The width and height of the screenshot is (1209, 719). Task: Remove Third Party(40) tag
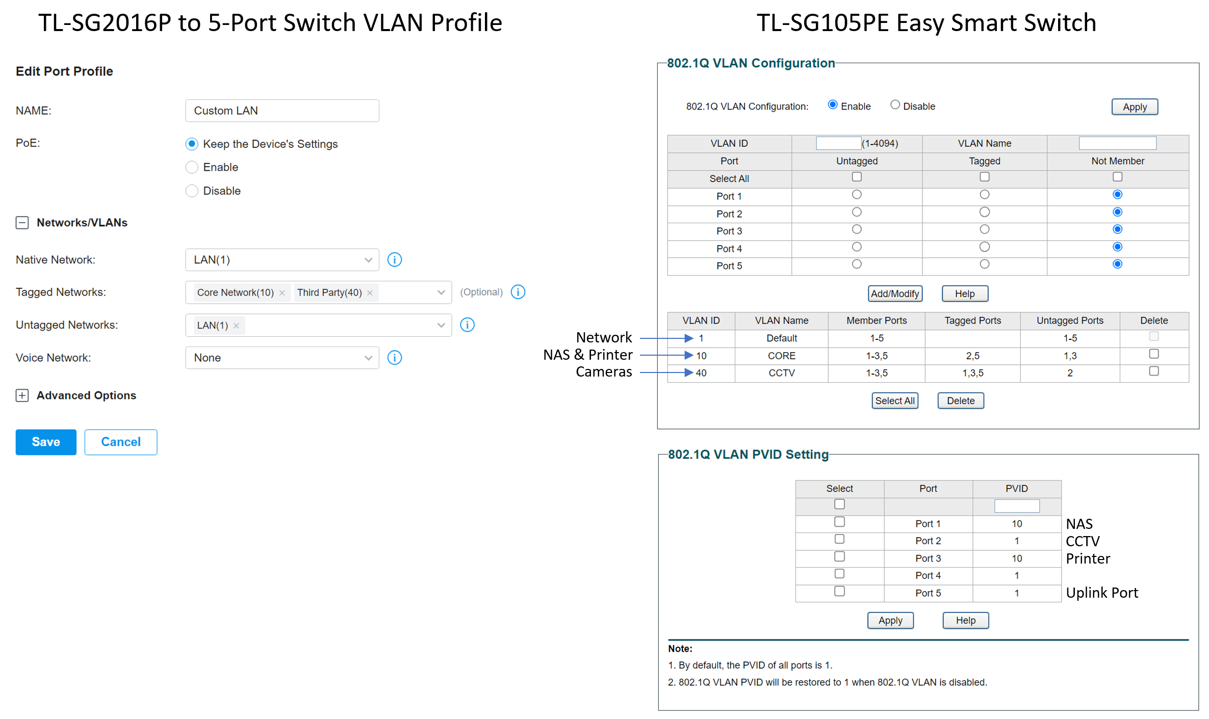(370, 293)
